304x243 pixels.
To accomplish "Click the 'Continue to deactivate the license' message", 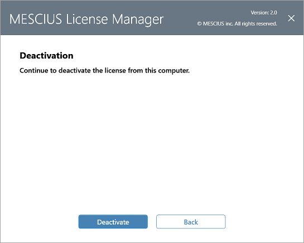I will 105,71.
